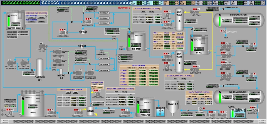The image size is (267, 124).
Task: Toggle PLC Selected 1 PART option
Action: tap(41, 22)
